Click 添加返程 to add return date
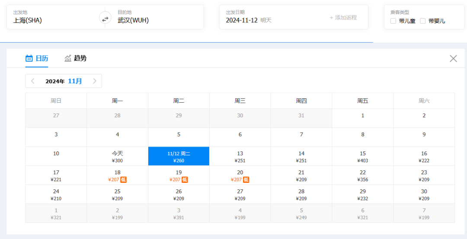The image size is (467, 239). point(343,18)
